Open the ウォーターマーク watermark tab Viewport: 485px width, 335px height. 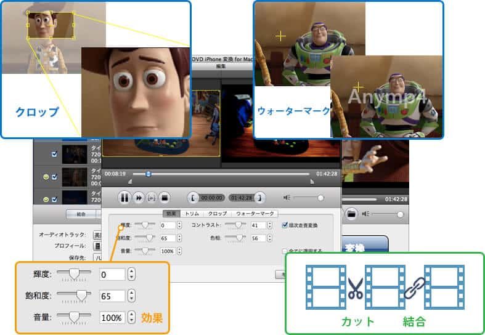click(x=255, y=214)
